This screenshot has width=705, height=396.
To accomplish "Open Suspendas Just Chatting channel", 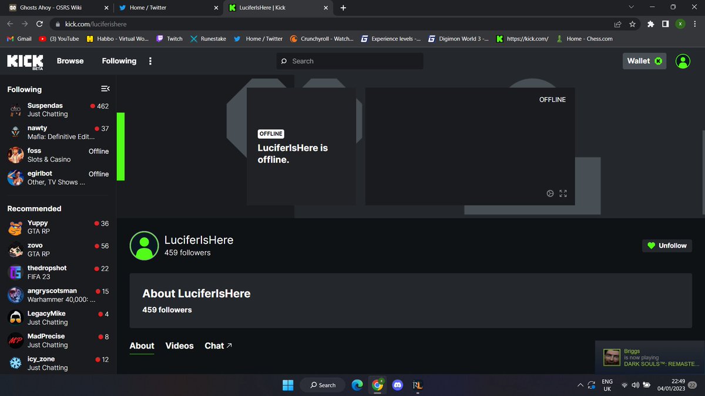I will (58, 110).
